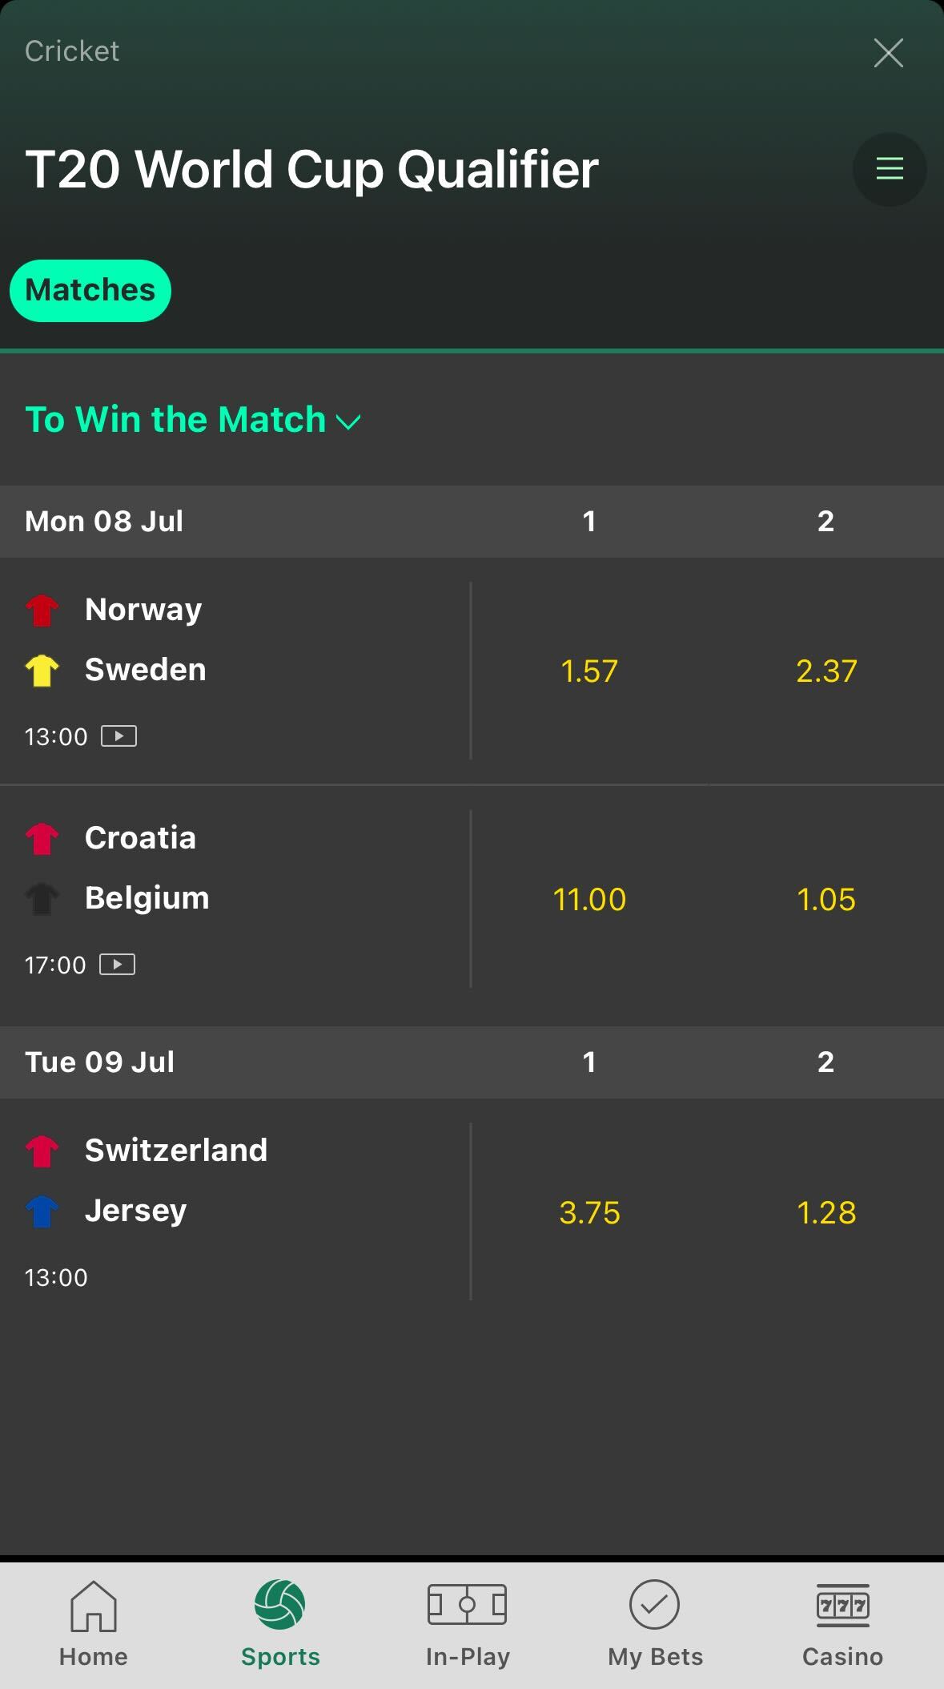Open the hamburger menu beside the competition title

[888, 169]
